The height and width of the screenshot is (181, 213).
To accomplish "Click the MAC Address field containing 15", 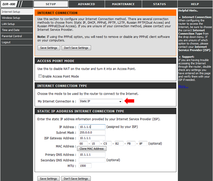I will click(95, 143).
